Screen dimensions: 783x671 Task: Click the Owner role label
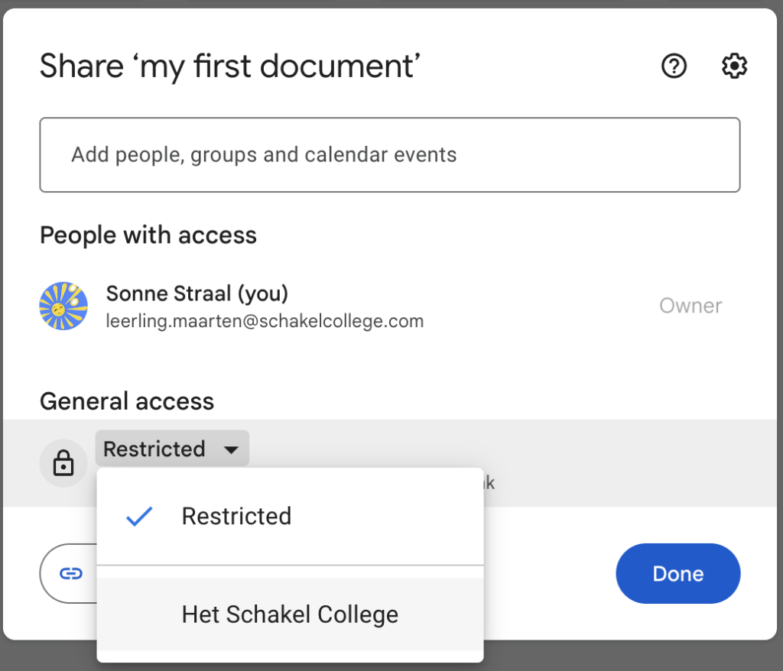(x=690, y=306)
